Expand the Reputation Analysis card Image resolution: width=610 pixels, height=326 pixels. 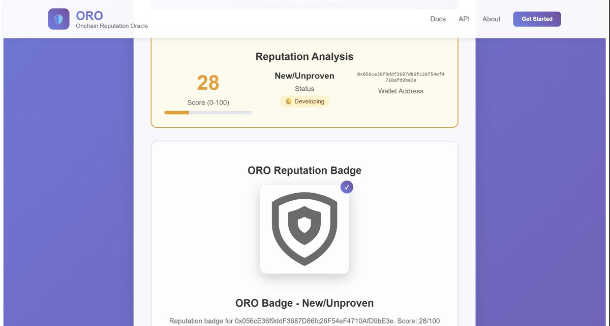(x=304, y=56)
